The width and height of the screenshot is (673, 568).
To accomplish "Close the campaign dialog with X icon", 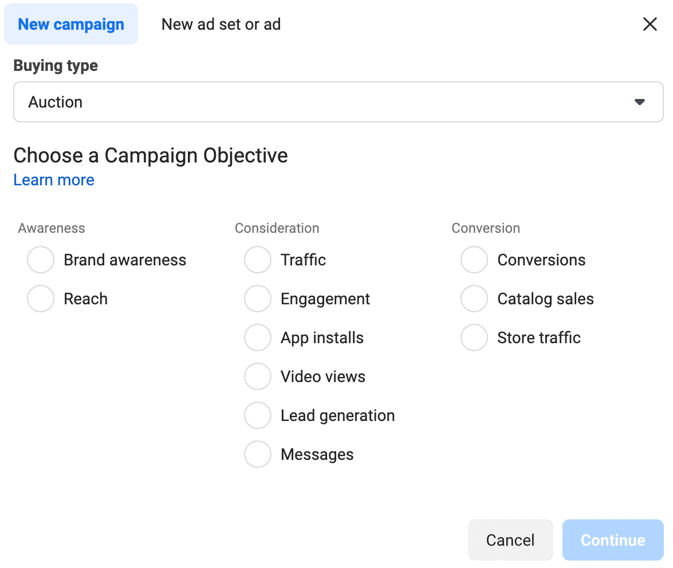I will pos(650,24).
